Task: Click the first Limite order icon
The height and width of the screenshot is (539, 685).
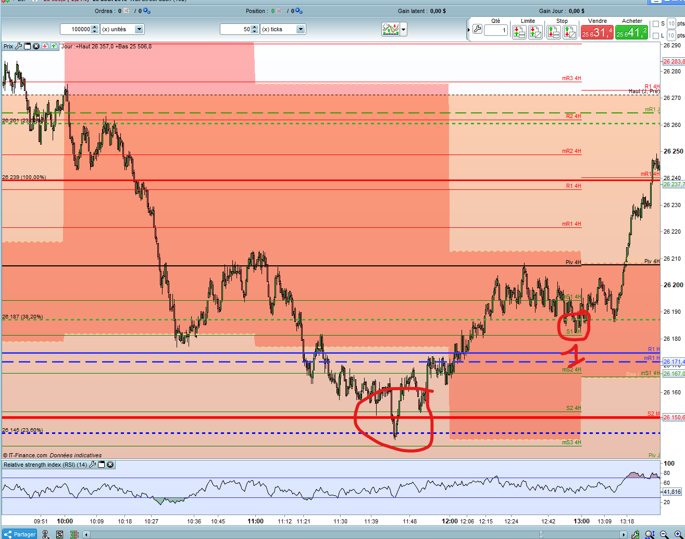Action: (x=519, y=32)
